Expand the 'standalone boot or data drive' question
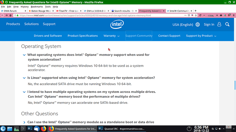The image size is (236, 132). (x=24, y=122)
